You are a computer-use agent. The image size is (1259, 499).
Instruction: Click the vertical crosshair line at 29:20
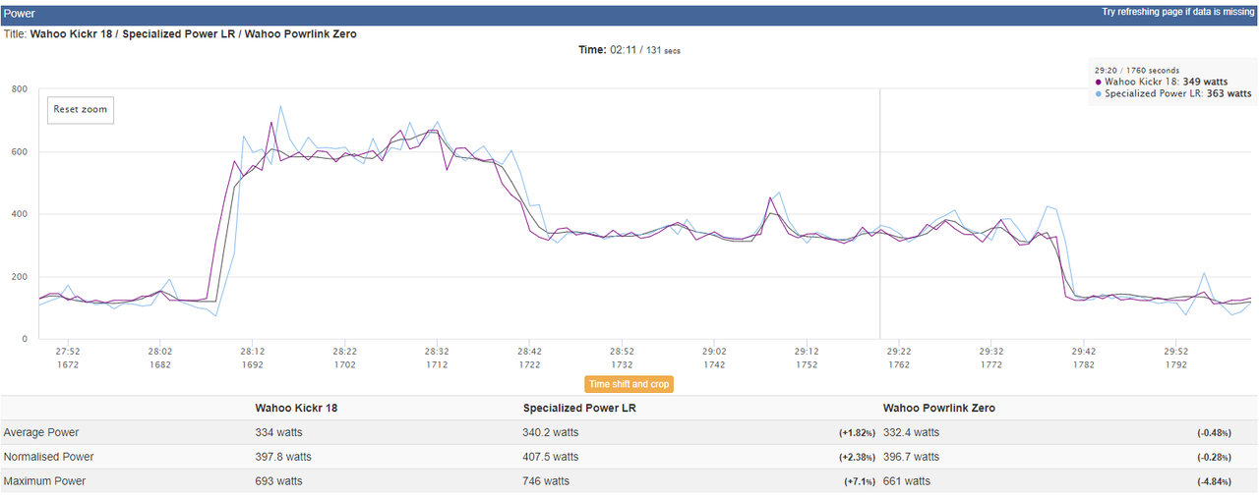pyautogui.click(x=879, y=213)
